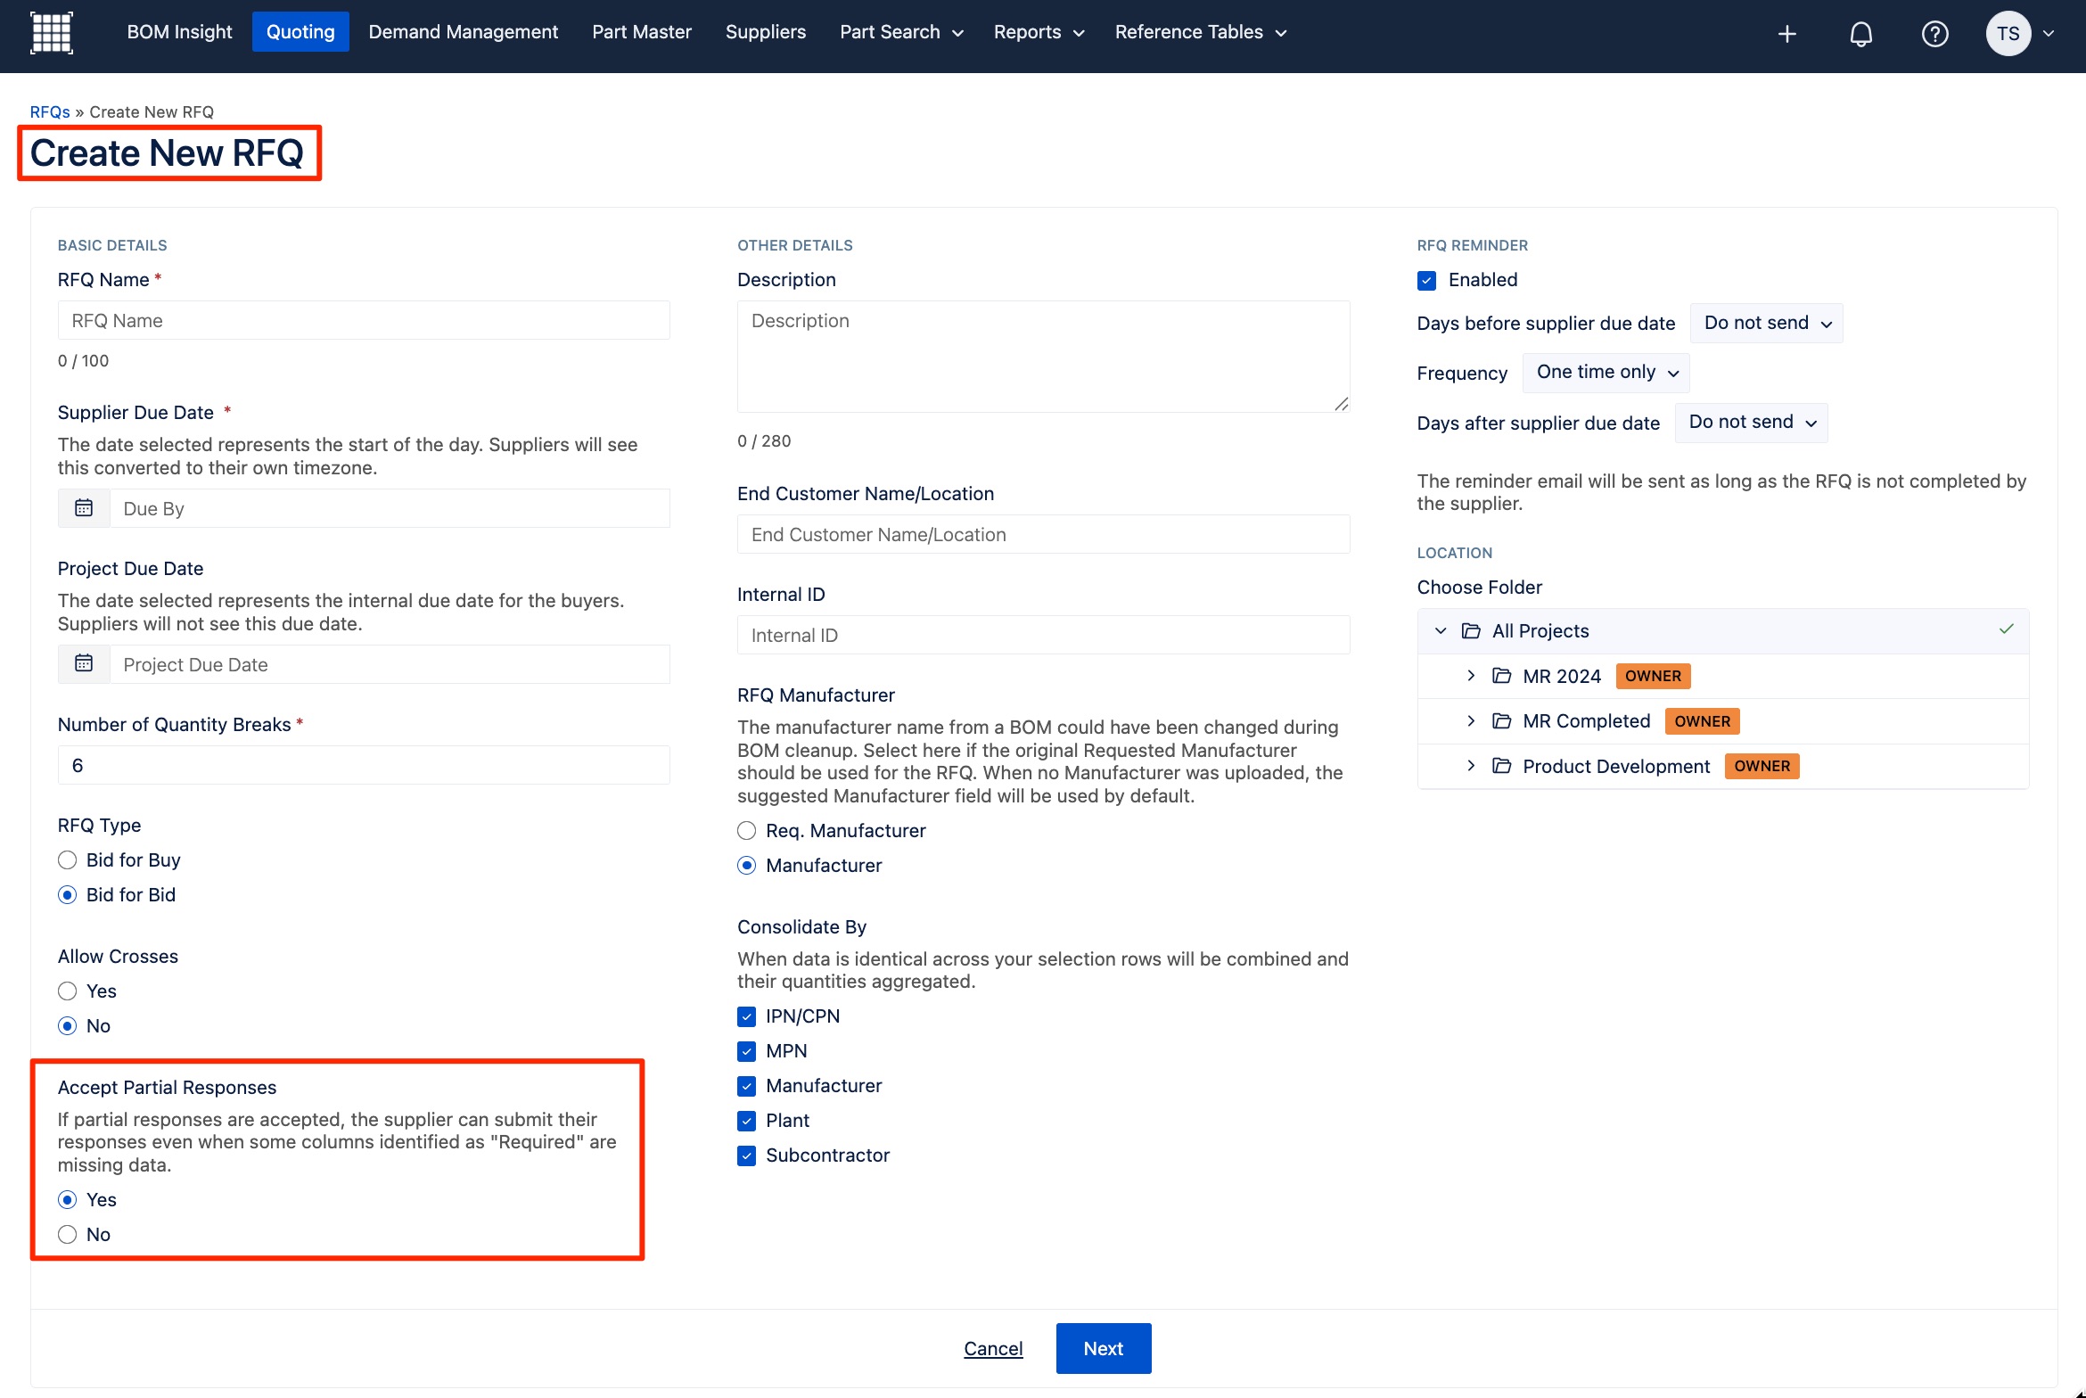Expand the Product Development folder chevron

(x=1471, y=766)
